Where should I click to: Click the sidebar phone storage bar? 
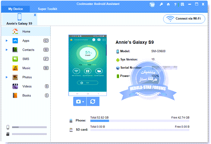[29, 127]
